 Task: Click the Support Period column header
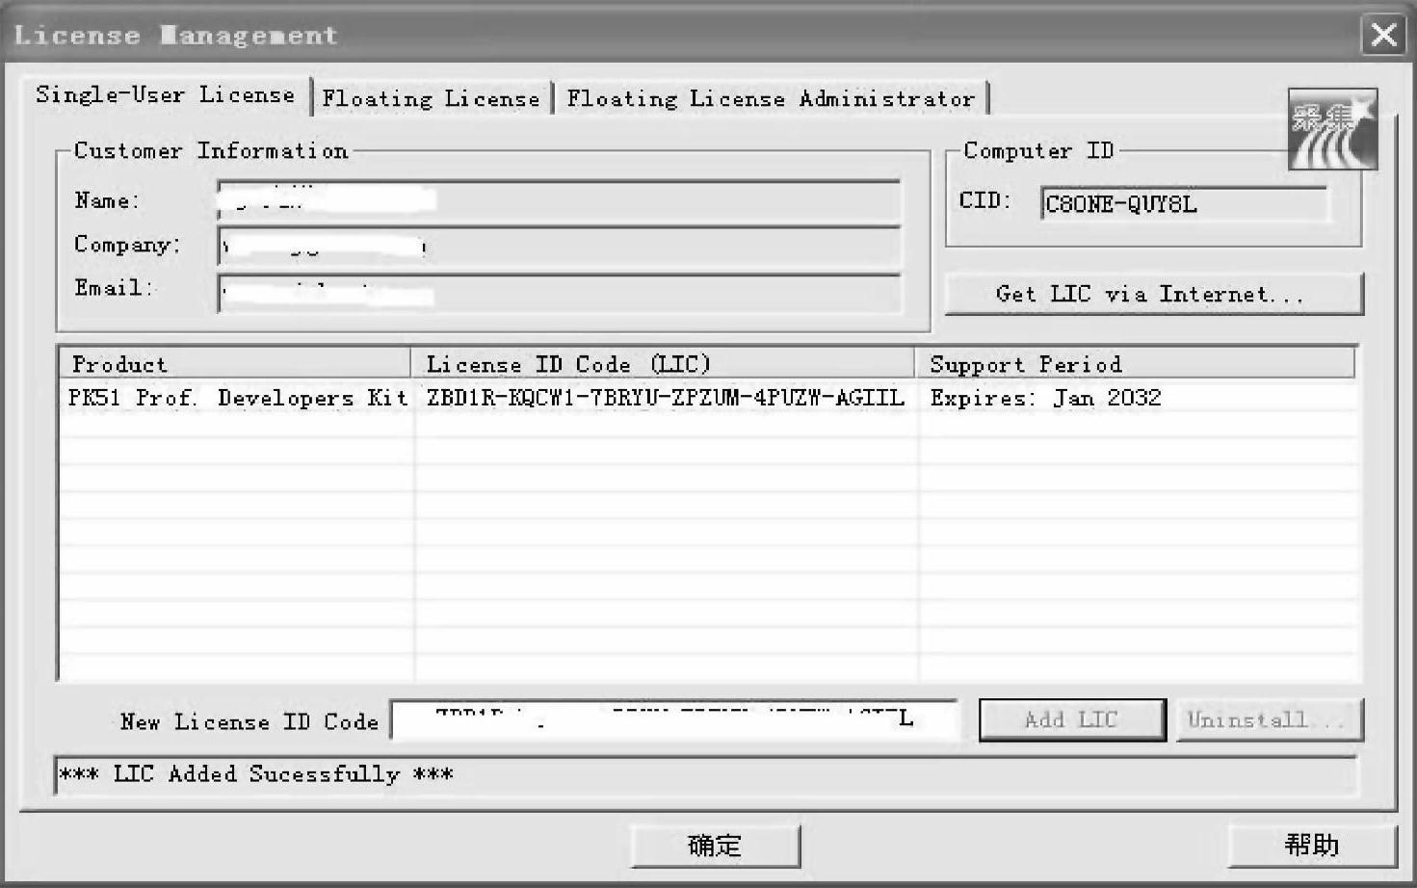[x=1136, y=364]
